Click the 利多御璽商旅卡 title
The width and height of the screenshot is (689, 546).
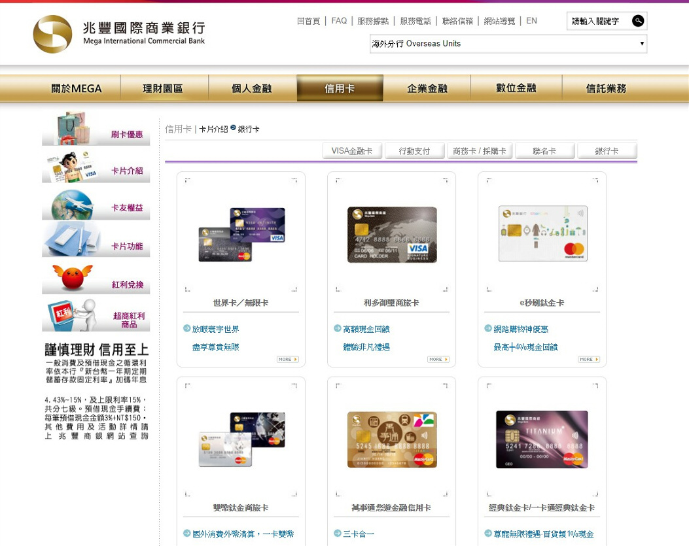coord(391,303)
